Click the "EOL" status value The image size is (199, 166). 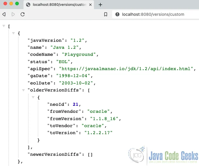tap(63, 62)
